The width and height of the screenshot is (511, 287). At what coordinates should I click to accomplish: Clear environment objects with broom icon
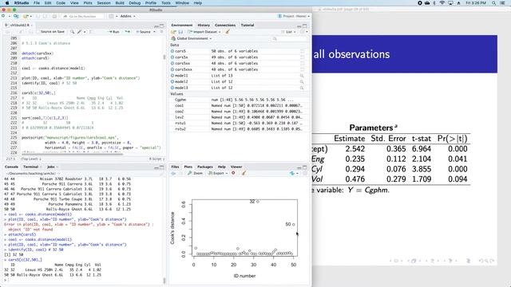click(x=228, y=32)
